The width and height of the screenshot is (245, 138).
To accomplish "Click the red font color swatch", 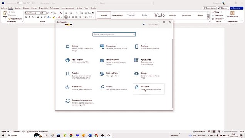I will click(x=59, y=17).
